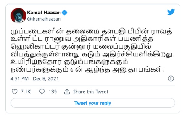Screen dimensions: 187x118
Task: Click the Tweet your reply button
Action: [x=93, y=103]
